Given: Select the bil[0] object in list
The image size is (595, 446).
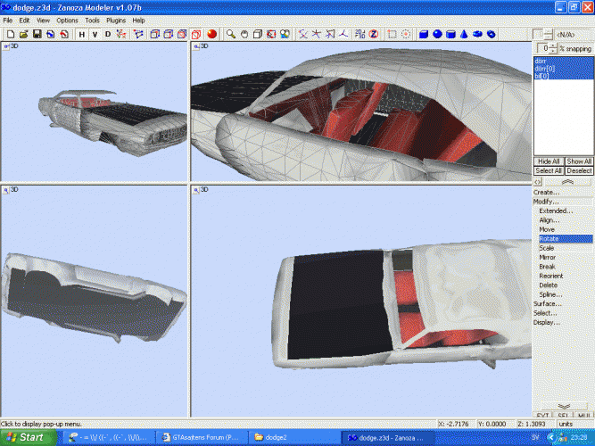Looking at the screenshot, I should coord(542,76).
